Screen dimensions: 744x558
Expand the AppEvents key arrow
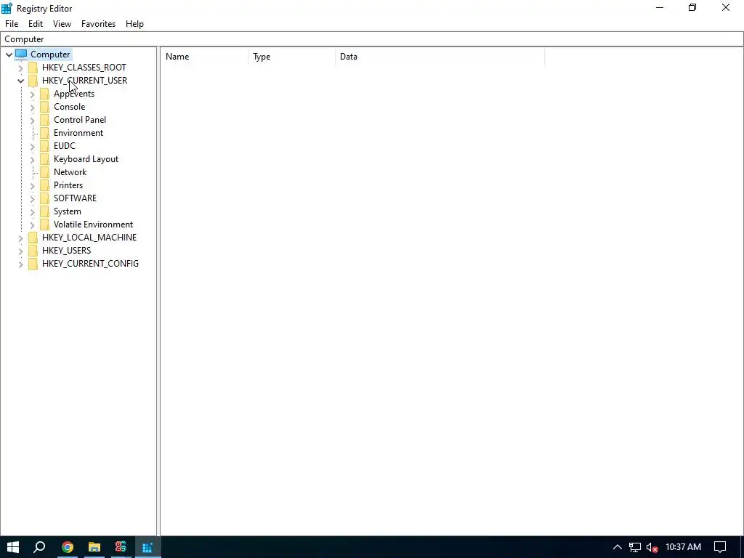tap(32, 94)
